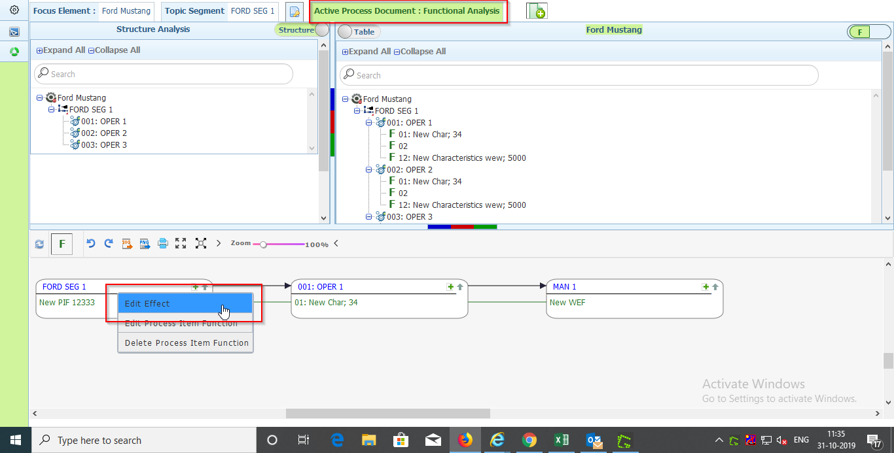The height and width of the screenshot is (453, 894).
Task: Click the add new document icon
Action: (537, 11)
